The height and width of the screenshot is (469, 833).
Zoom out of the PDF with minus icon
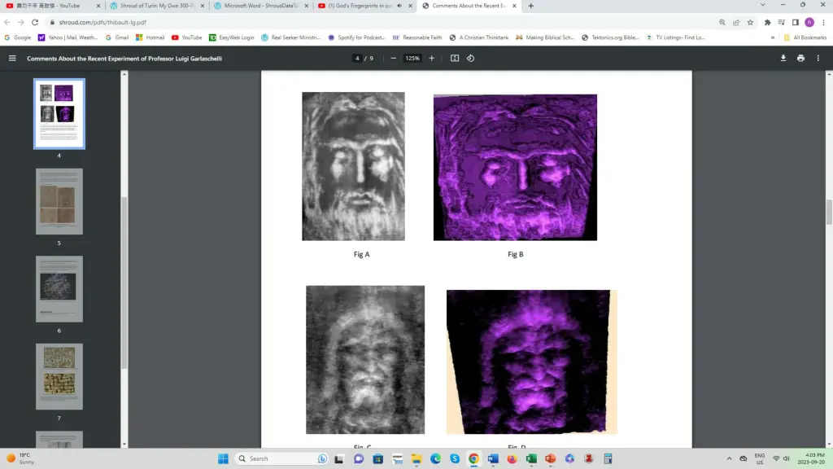point(393,59)
